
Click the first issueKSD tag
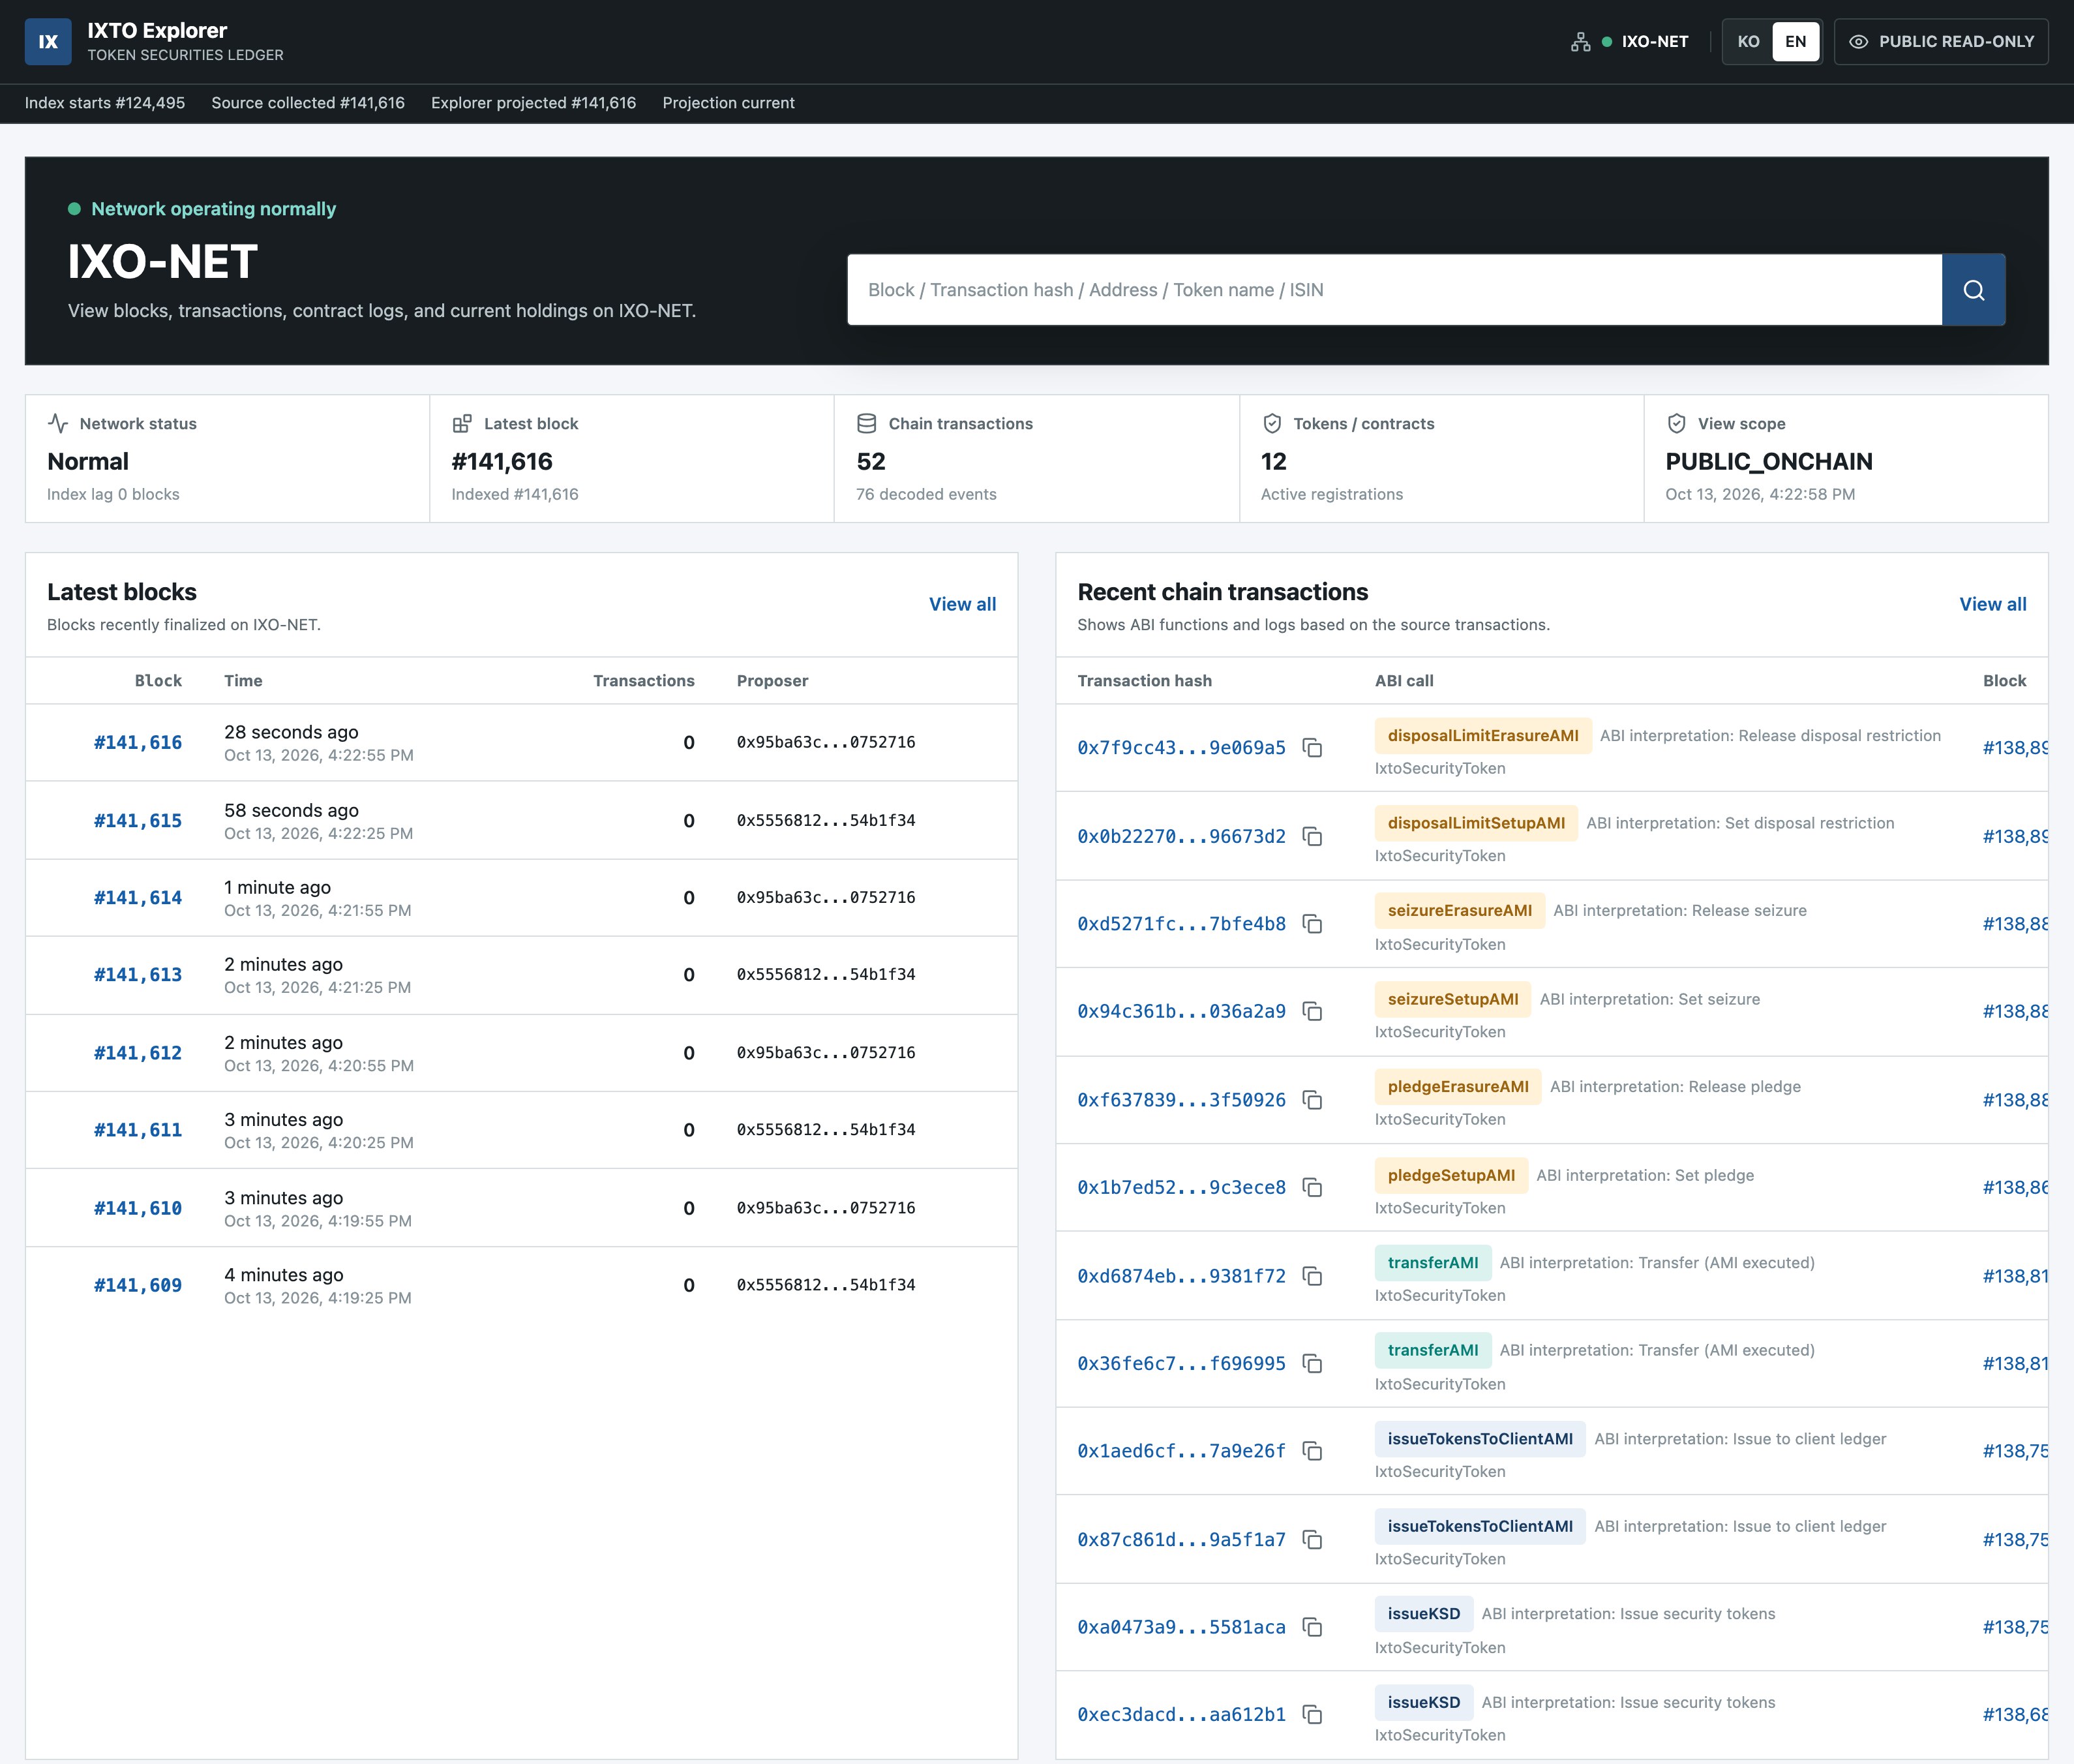point(1424,1614)
